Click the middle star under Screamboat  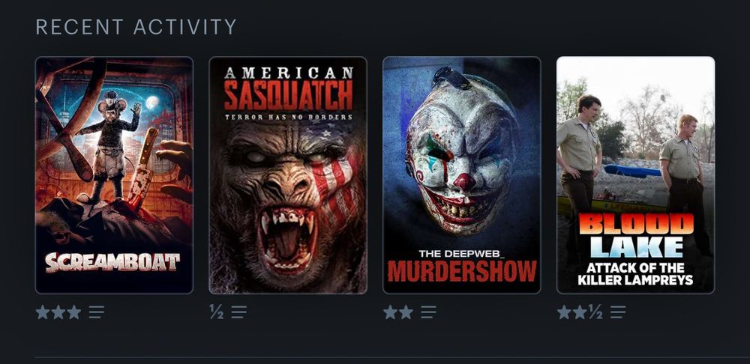(x=58, y=312)
